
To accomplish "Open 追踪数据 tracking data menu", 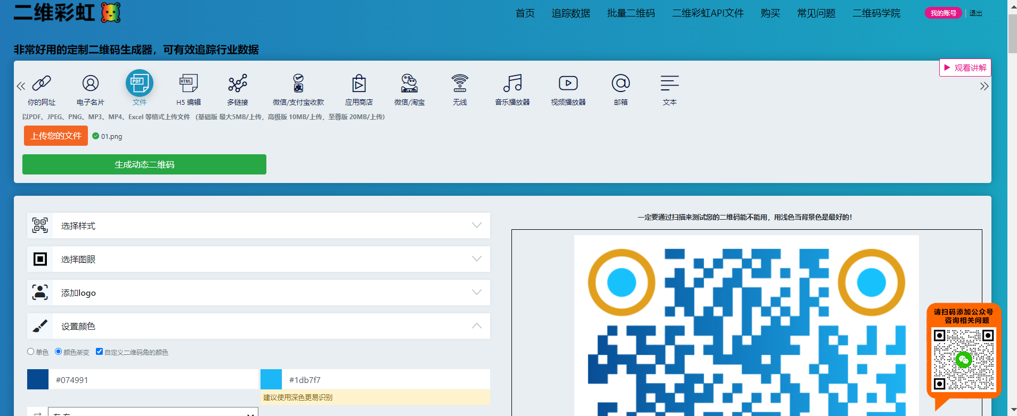I will pyautogui.click(x=571, y=13).
